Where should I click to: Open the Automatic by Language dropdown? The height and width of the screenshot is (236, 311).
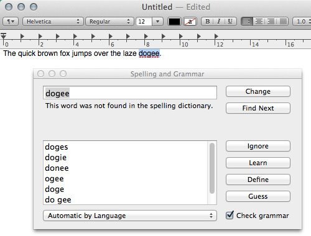(130, 216)
